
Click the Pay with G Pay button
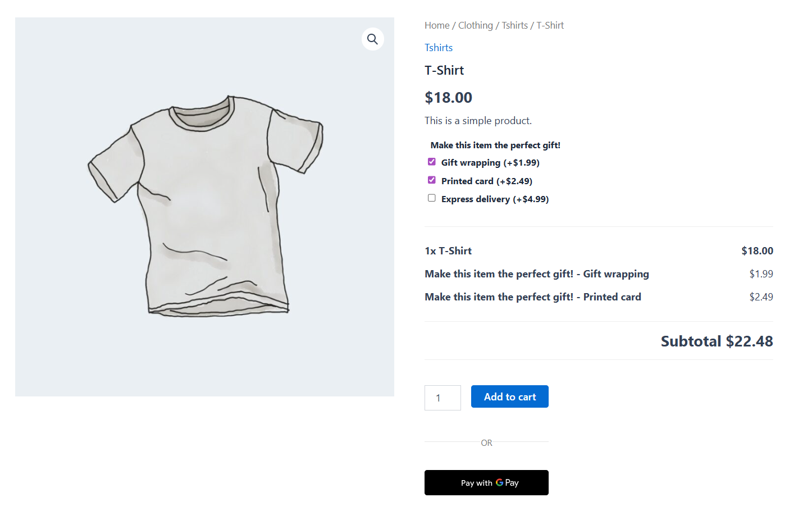486,482
